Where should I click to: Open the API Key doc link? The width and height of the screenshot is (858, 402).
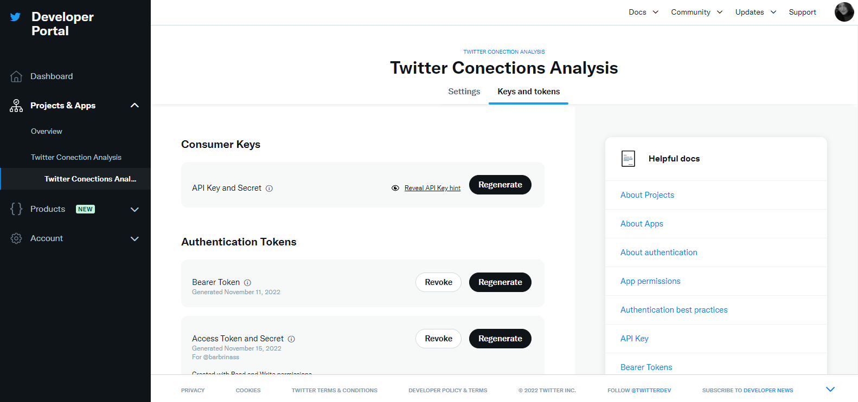pos(635,339)
